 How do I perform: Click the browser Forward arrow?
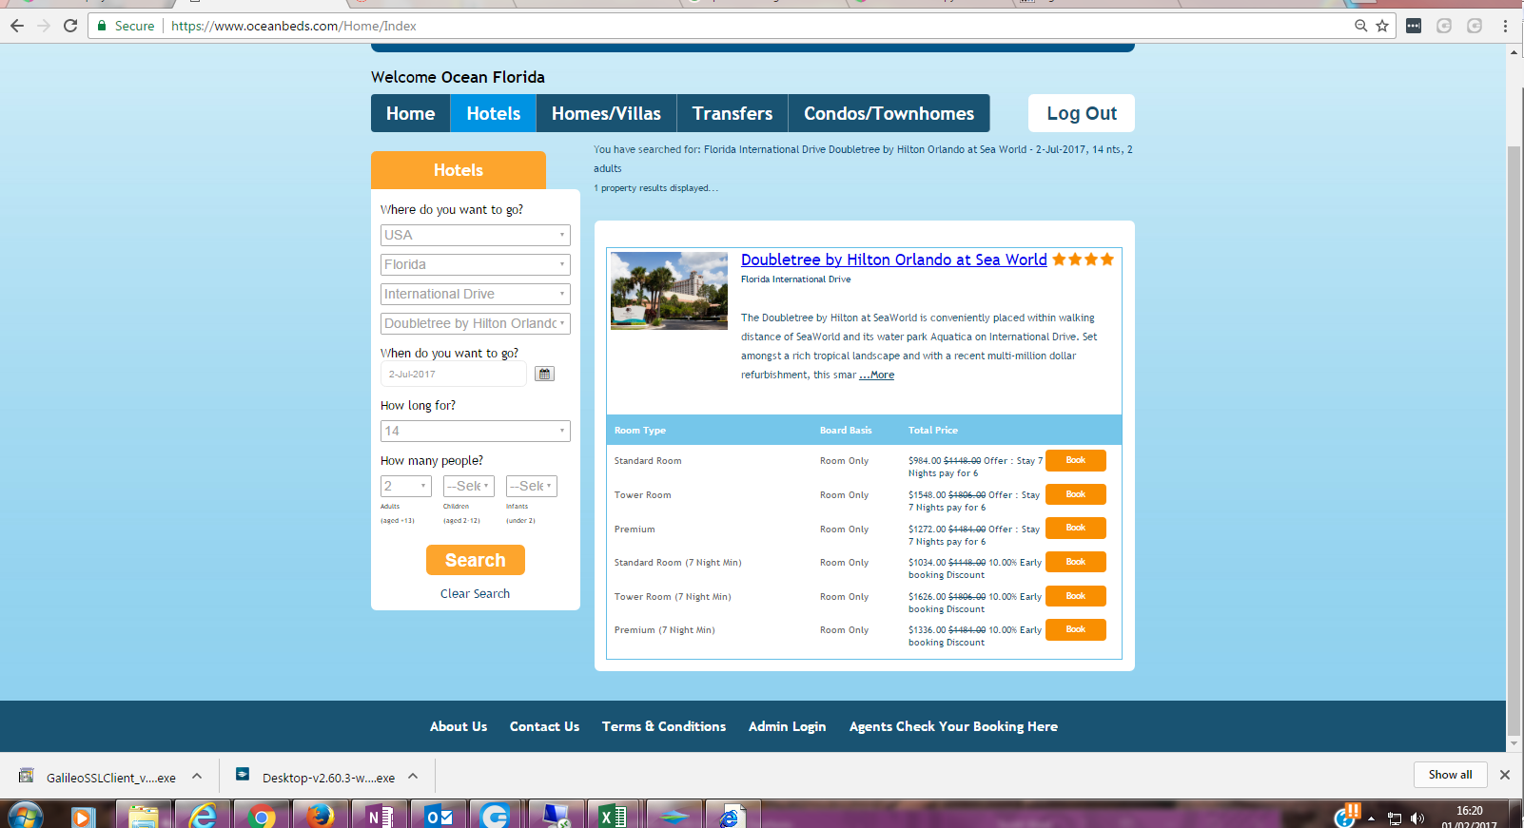click(x=44, y=26)
